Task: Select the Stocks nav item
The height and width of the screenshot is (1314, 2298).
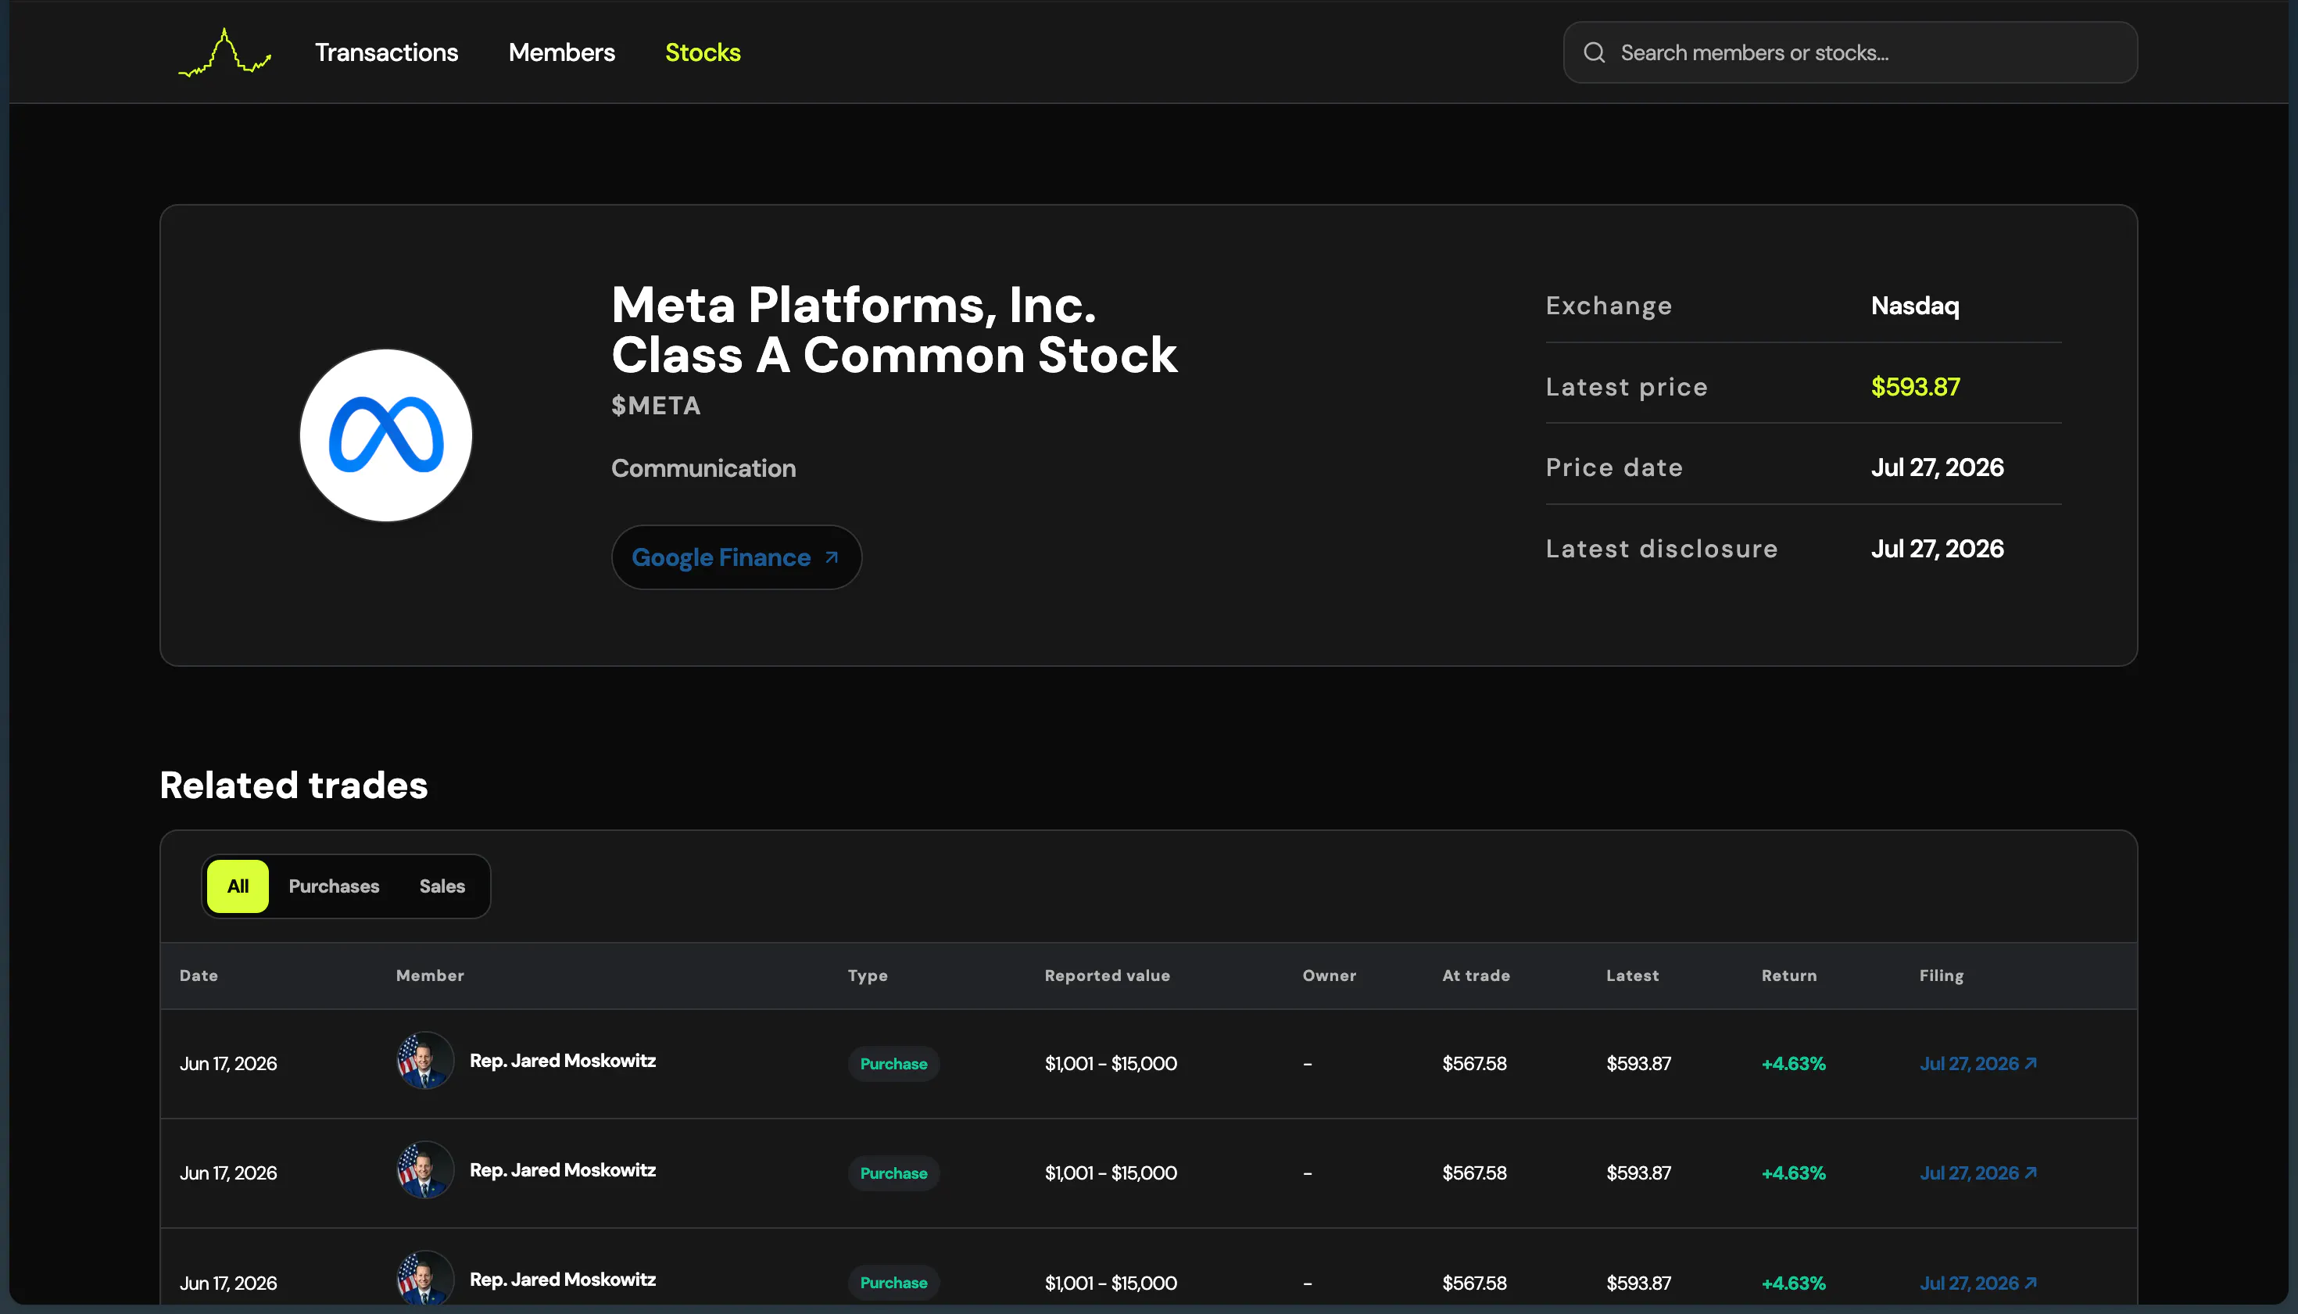Action: click(x=703, y=52)
